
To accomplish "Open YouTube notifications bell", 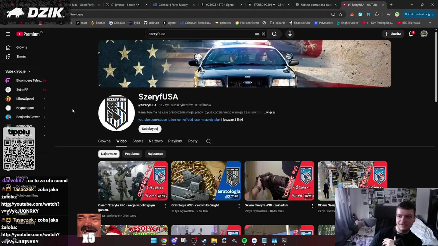I will (x=411, y=34).
